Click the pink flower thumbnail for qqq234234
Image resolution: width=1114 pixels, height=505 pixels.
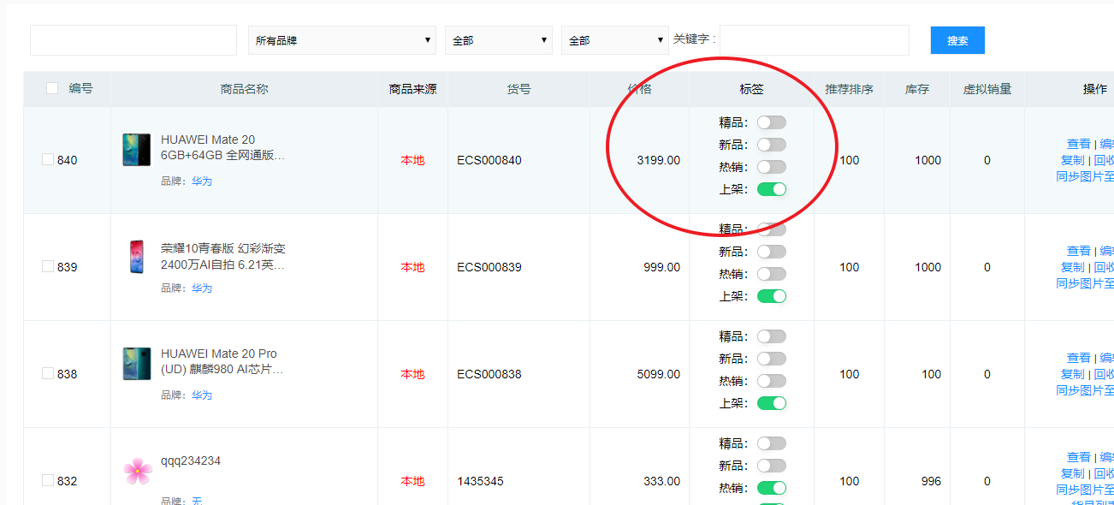137,471
